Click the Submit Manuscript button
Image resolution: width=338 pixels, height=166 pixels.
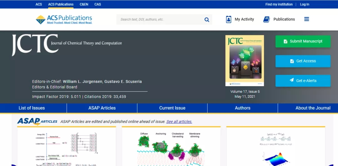(x=303, y=41)
